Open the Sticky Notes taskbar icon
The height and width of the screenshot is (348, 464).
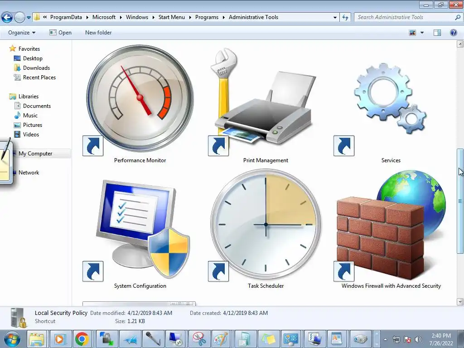click(x=268, y=339)
